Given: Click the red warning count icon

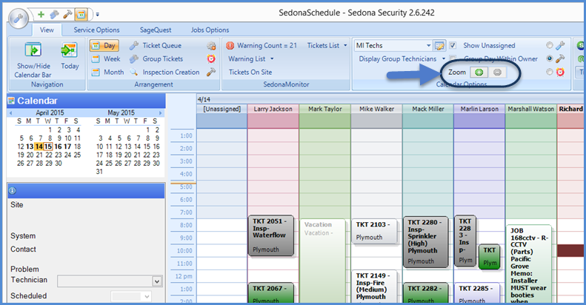Looking at the screenshot, I should click(x=230, y=46).
